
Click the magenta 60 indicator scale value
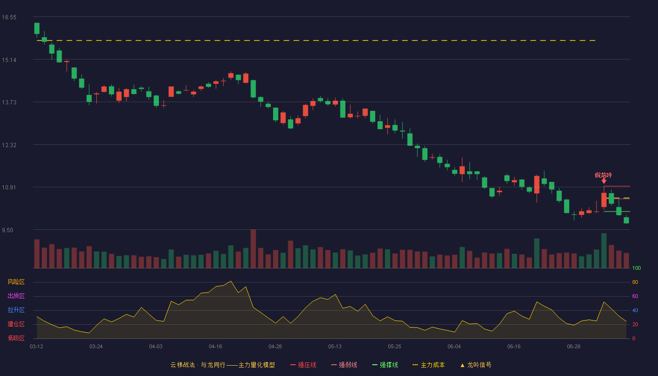click(635, 296)
